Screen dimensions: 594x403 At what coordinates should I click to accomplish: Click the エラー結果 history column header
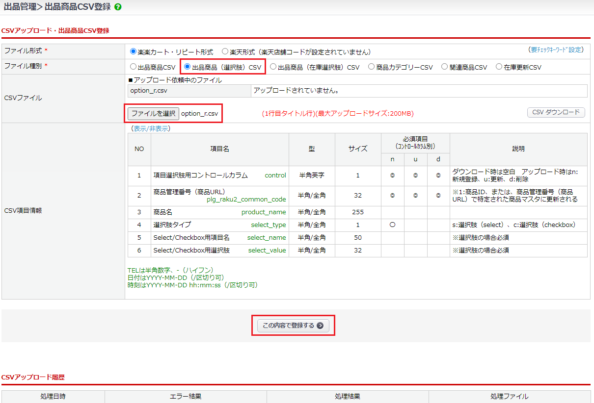[186, 396]
